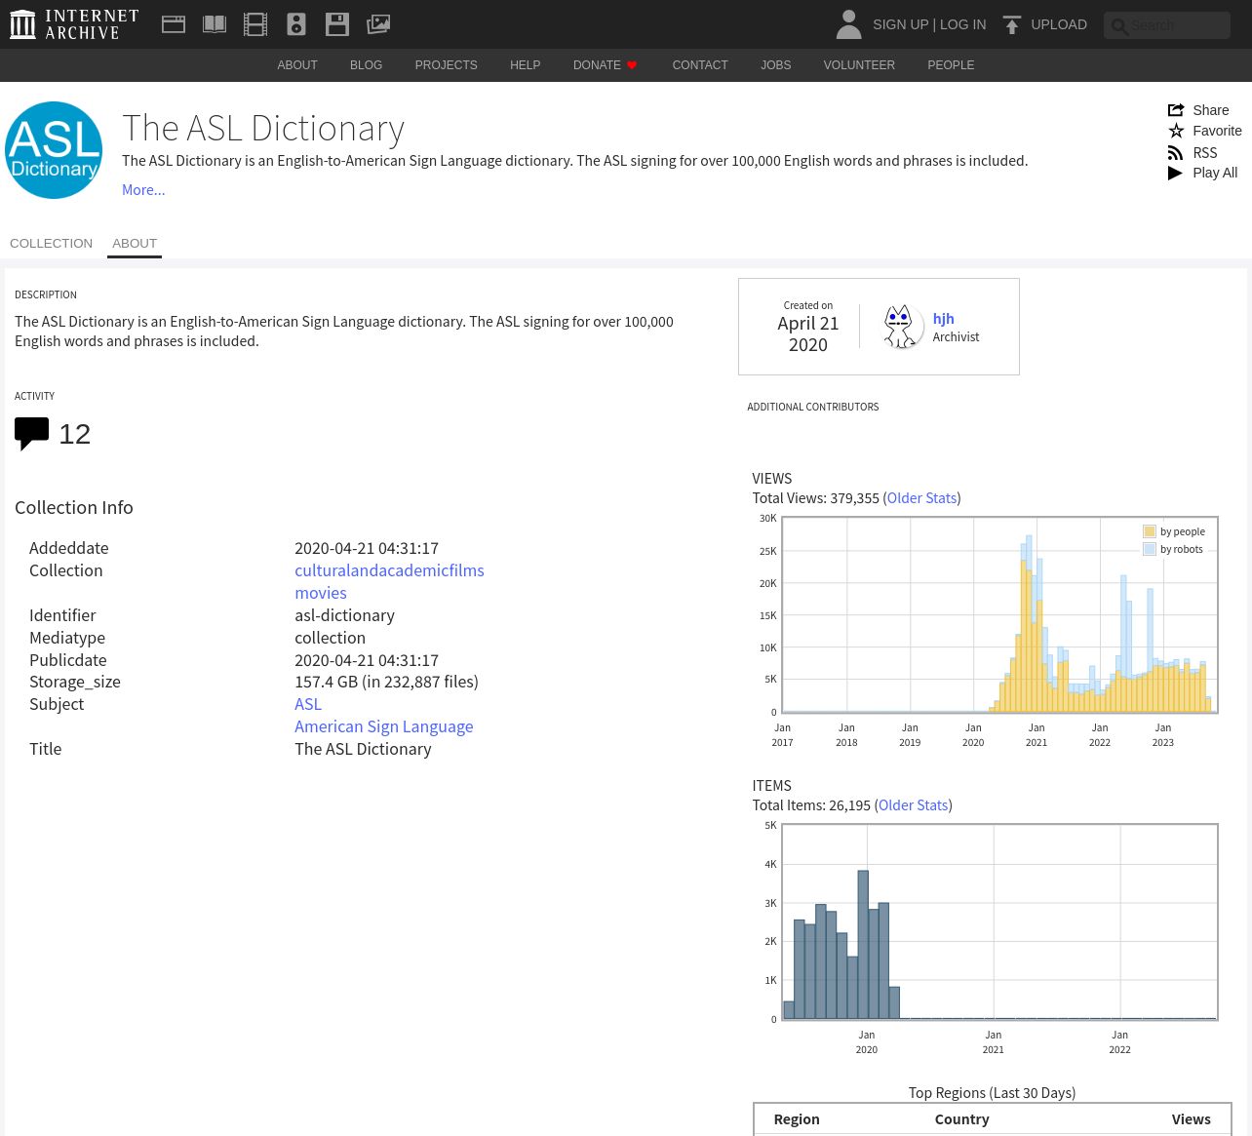Open the Audio speaker icon
1252x1136 pixels.
tap(296, 24)
